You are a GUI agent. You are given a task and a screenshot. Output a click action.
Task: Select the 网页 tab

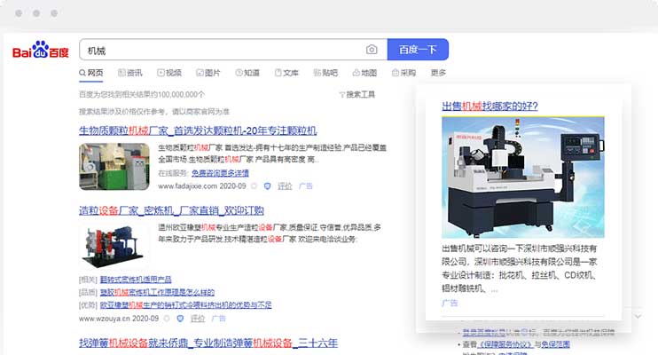point(91,73)
